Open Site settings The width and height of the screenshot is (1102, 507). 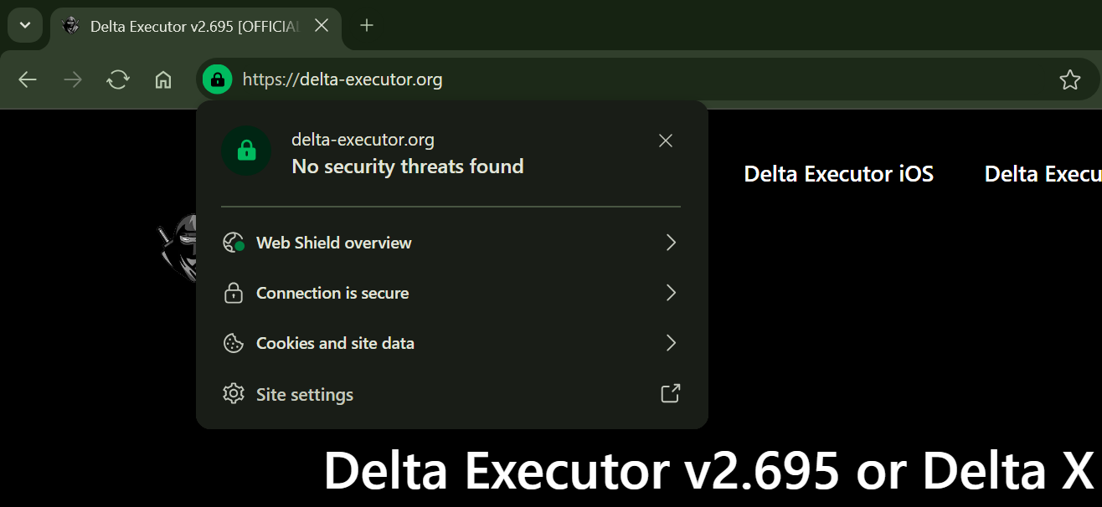click(305, 394)
